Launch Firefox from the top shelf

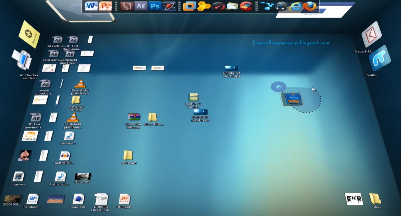[309, 6]
